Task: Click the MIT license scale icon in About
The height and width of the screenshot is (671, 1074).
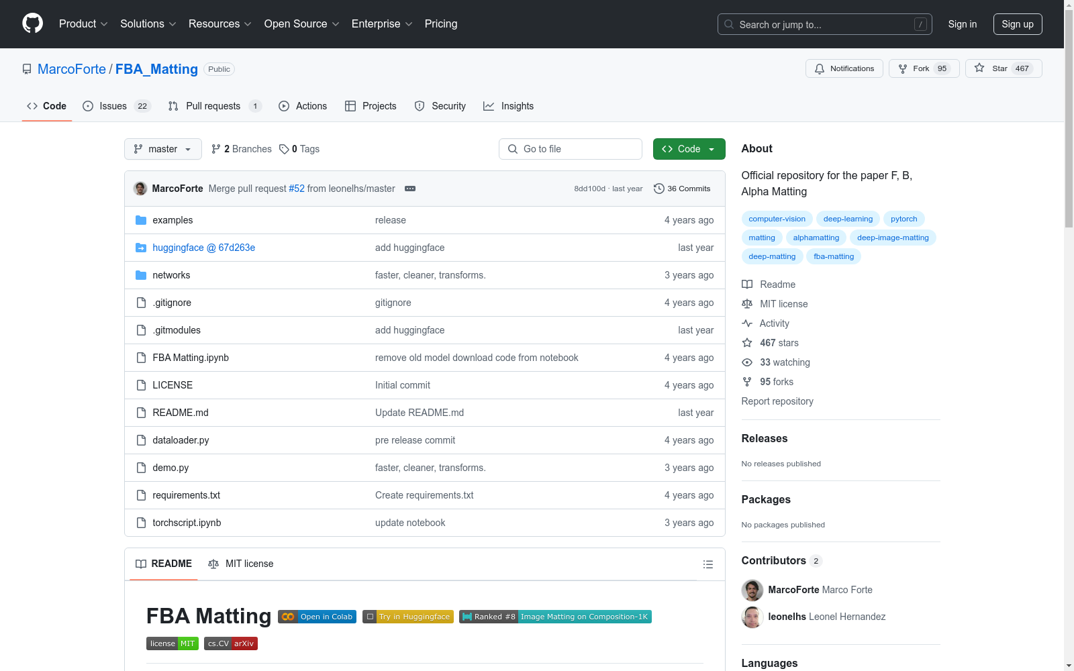Action: pos(747,304)
